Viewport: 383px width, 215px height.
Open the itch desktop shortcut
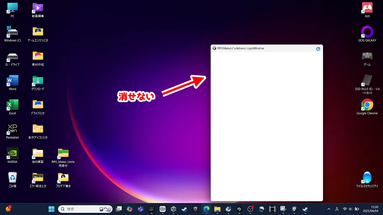pyautogui.click(x=367, y=7)
